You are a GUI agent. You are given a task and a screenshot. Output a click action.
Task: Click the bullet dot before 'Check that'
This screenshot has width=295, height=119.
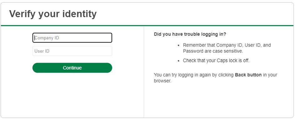(x=179, y=61)
